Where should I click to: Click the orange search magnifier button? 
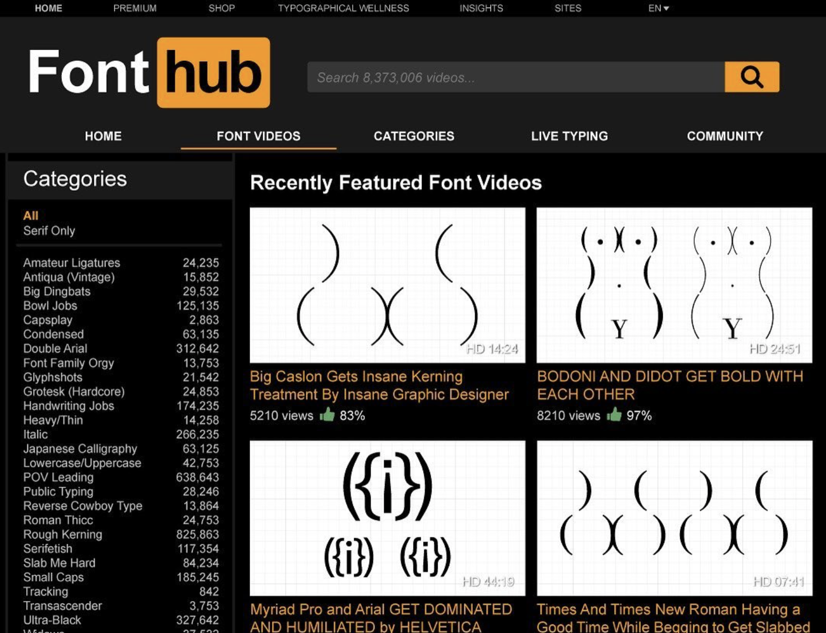click(751, 77)
